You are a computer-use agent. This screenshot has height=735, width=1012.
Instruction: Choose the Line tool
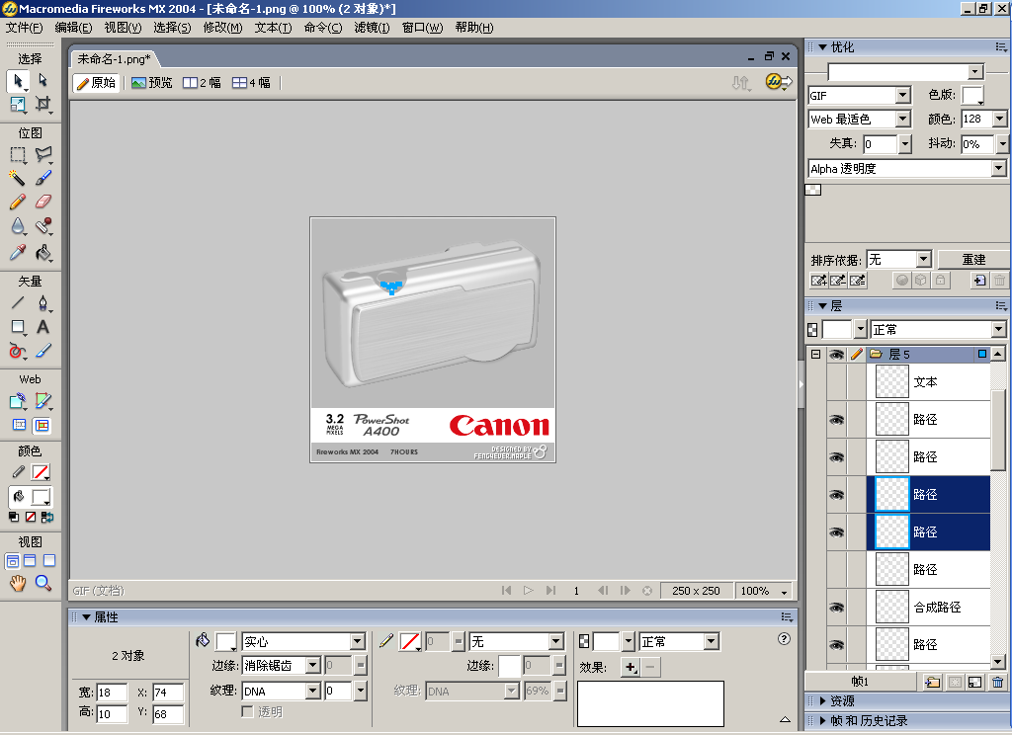click(18, 302)
